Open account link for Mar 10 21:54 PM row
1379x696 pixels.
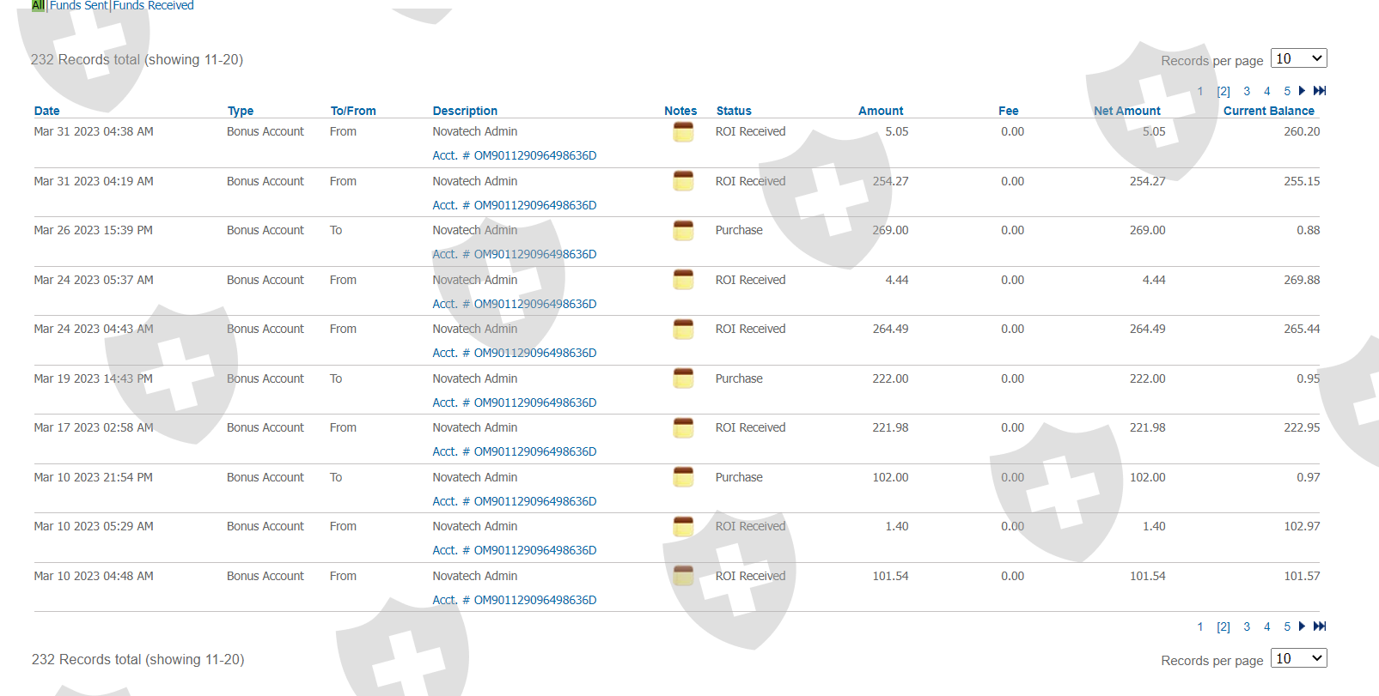tap(515, 501)
